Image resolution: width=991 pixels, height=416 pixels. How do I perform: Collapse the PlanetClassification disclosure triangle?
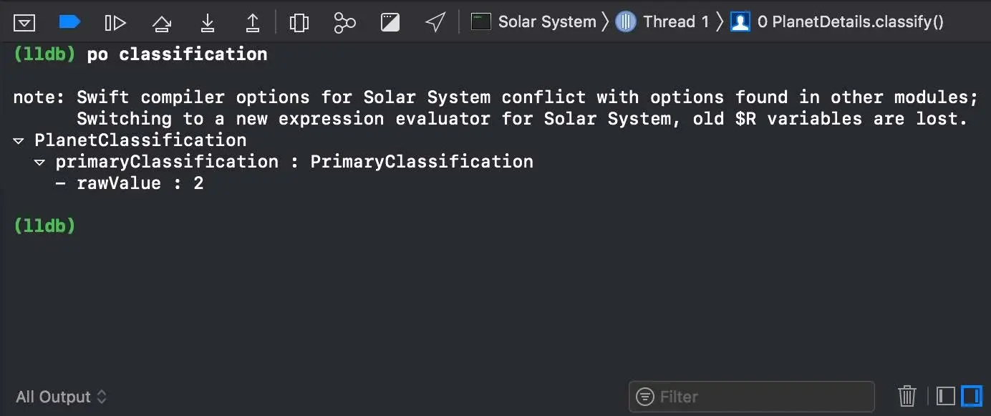coord(19,141)
